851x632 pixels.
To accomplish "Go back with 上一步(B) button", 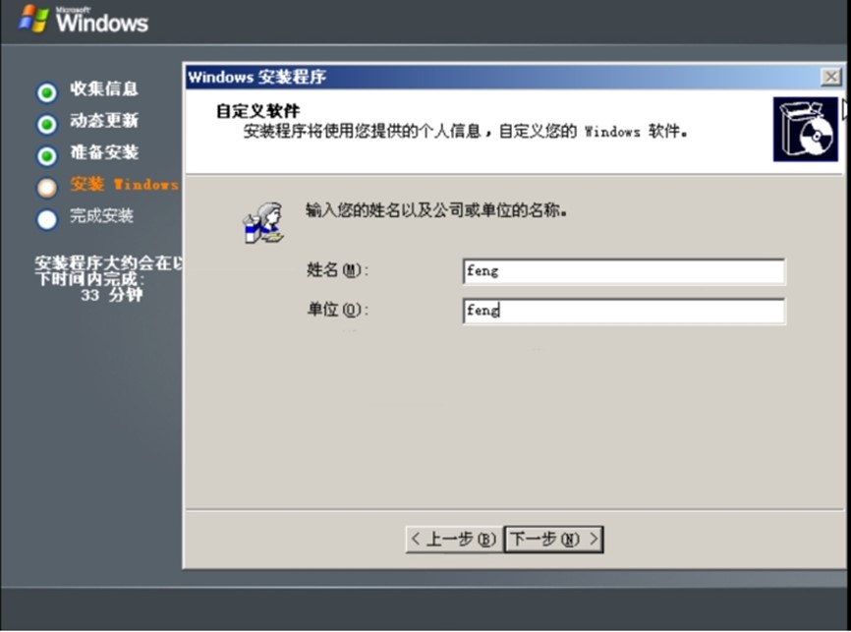I will 455,540.
